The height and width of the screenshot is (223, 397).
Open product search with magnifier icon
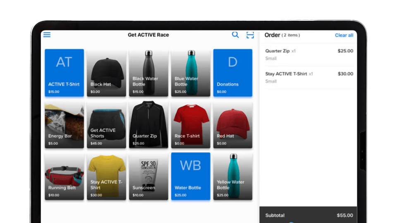[x=235, y=35]
